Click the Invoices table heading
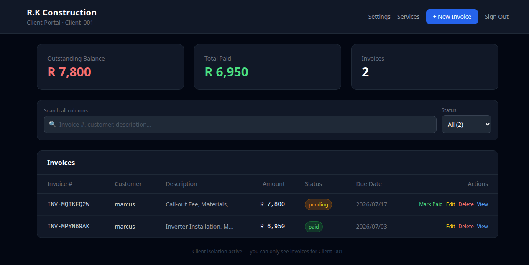 [61, 163]
